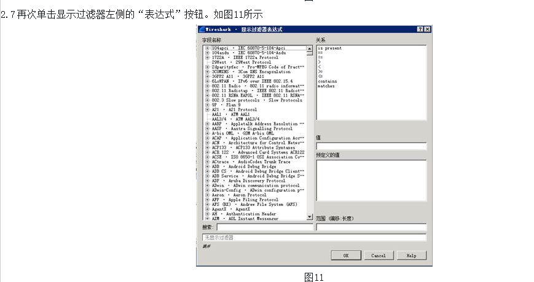Select the 802.11 Radio information row
Screen dimensions: 534x282
coord(258,86)
